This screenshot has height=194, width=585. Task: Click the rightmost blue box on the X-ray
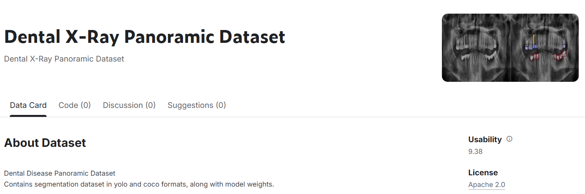pos(564,46)
